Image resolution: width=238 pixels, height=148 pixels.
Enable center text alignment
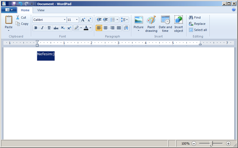(105, 28)
